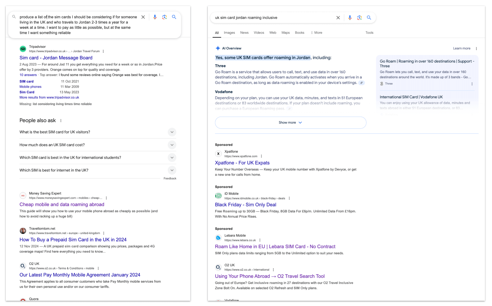
Task: Start voice search in left window
Action: click(155, 17)
